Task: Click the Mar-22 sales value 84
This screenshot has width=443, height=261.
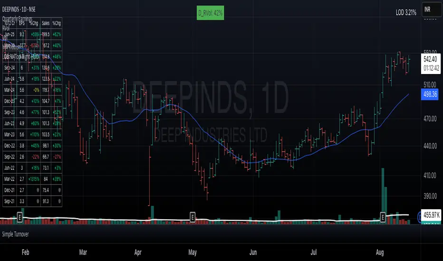Action: [46, 179]
